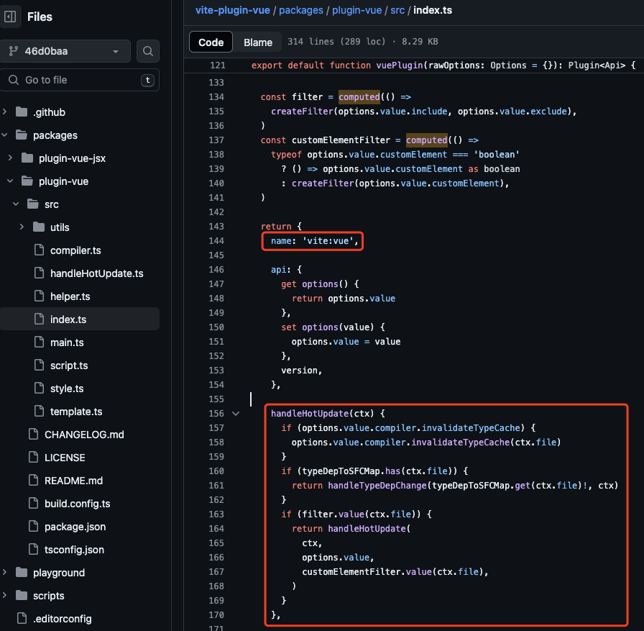
Task: Expand the playground folder chevron
Action: pos(4,572)
